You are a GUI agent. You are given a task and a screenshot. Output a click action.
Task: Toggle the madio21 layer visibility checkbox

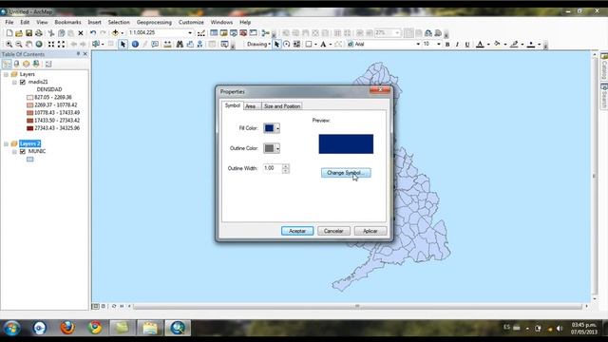tap(23, 83)
